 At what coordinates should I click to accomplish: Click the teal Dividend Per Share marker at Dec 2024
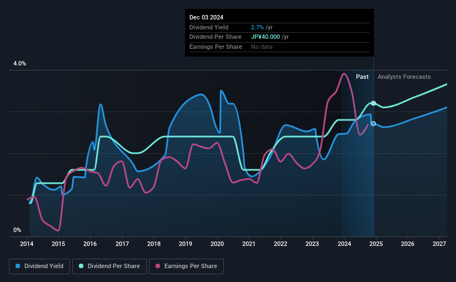373,103
